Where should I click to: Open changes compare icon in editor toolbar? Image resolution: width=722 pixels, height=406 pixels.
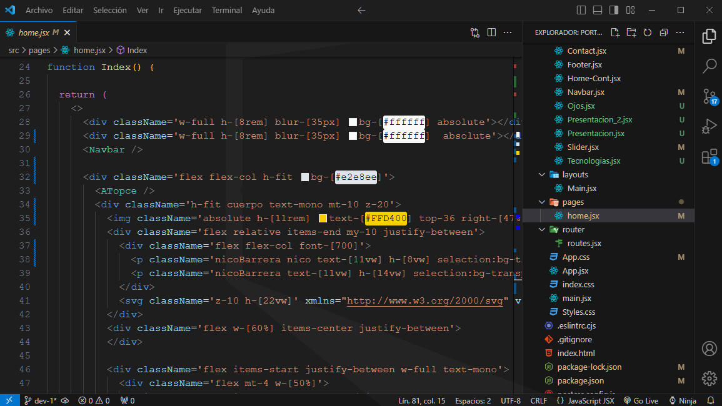click(x=475, y=32)
